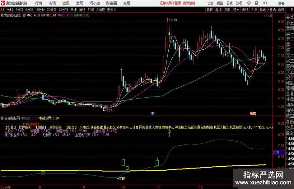Switch to the 月线 period tab

(91, 10)
